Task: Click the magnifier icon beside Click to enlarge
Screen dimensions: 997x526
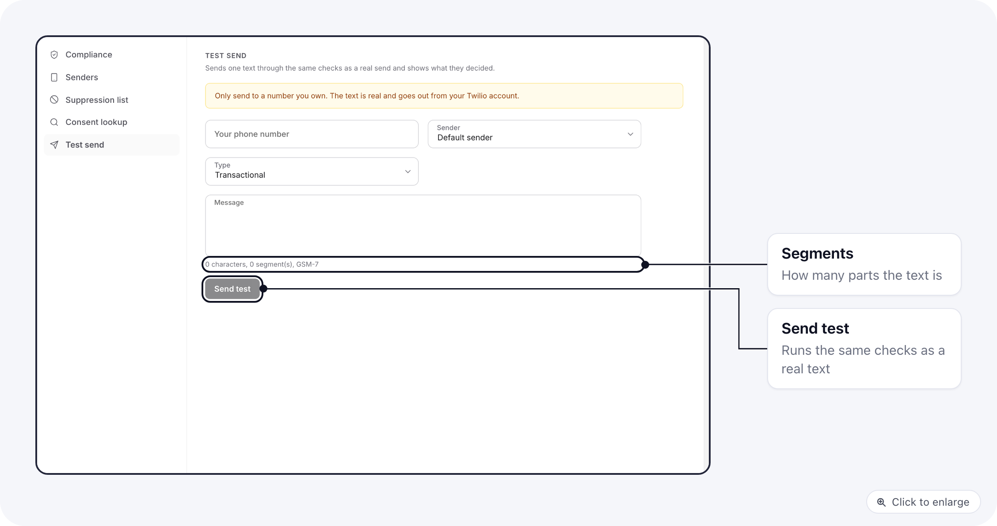Action: click(x=881, y=502)
